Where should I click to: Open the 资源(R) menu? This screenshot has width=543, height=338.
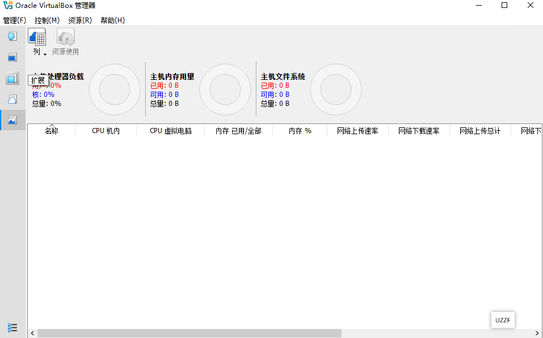click(79, 20)
